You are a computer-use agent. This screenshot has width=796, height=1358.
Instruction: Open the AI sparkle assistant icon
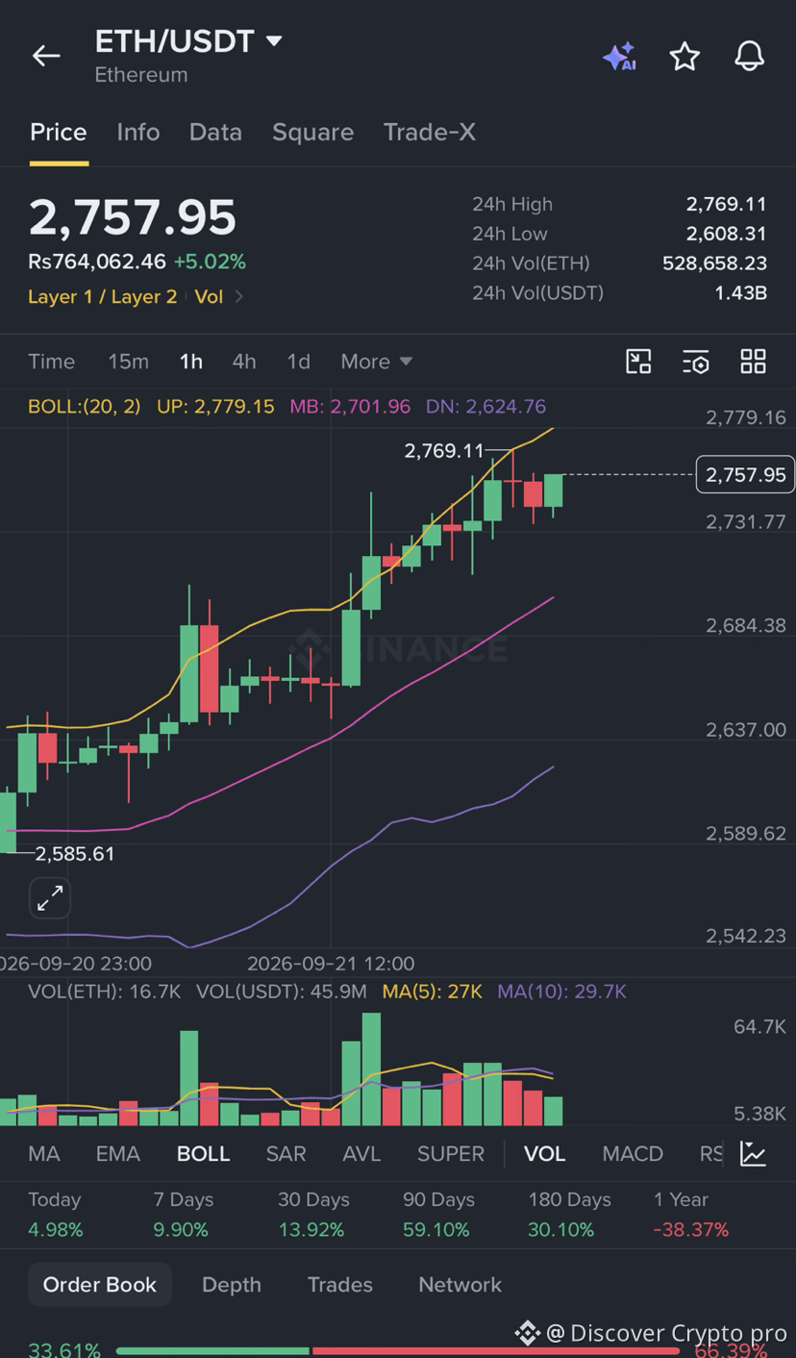pyautogui.click(x=619, y=57)
